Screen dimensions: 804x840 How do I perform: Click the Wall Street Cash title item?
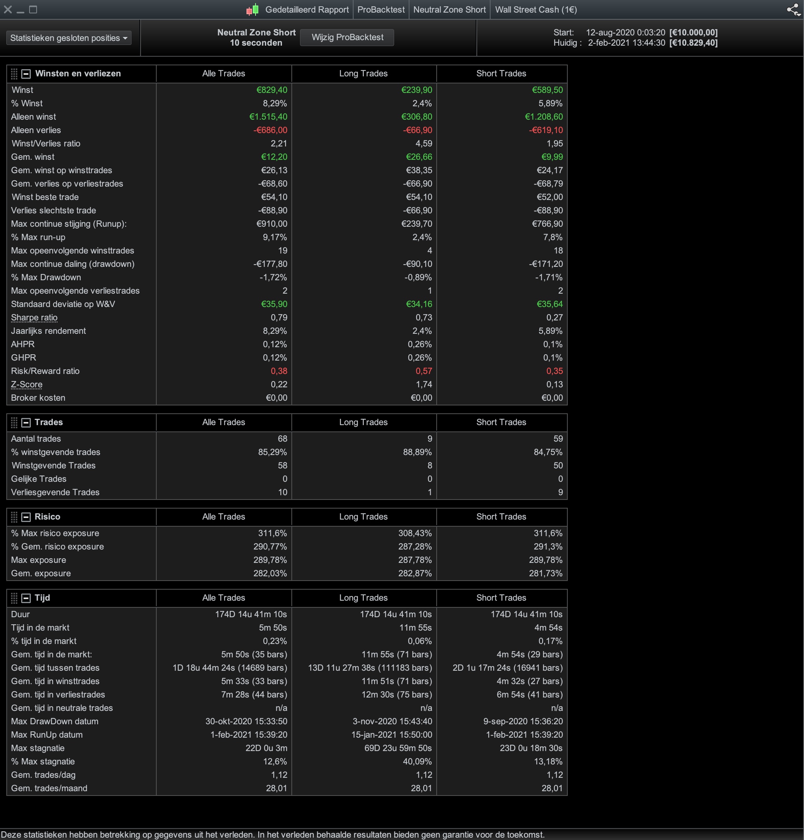(x=536, y=9)
